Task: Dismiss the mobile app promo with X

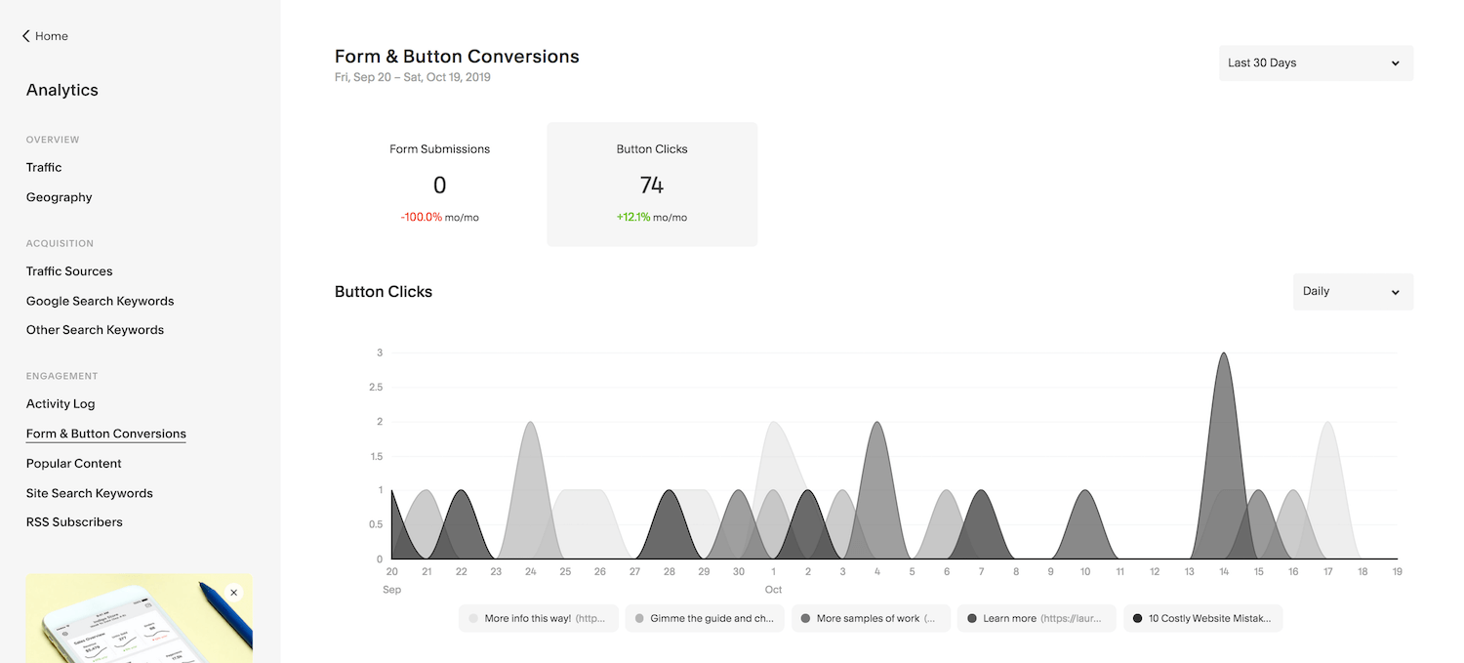Action: click(x=233, y=593)
